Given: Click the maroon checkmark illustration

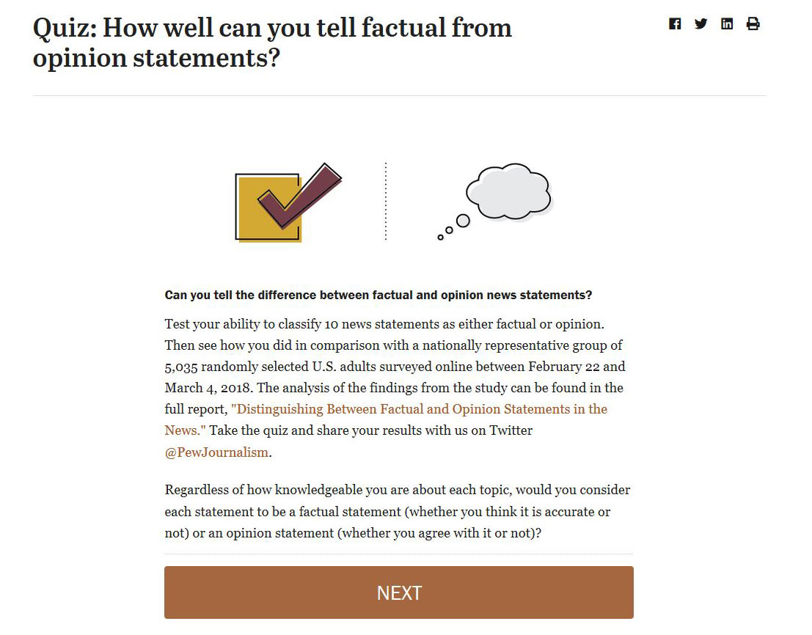Looking at the screenshot, I should pos(300,196).
